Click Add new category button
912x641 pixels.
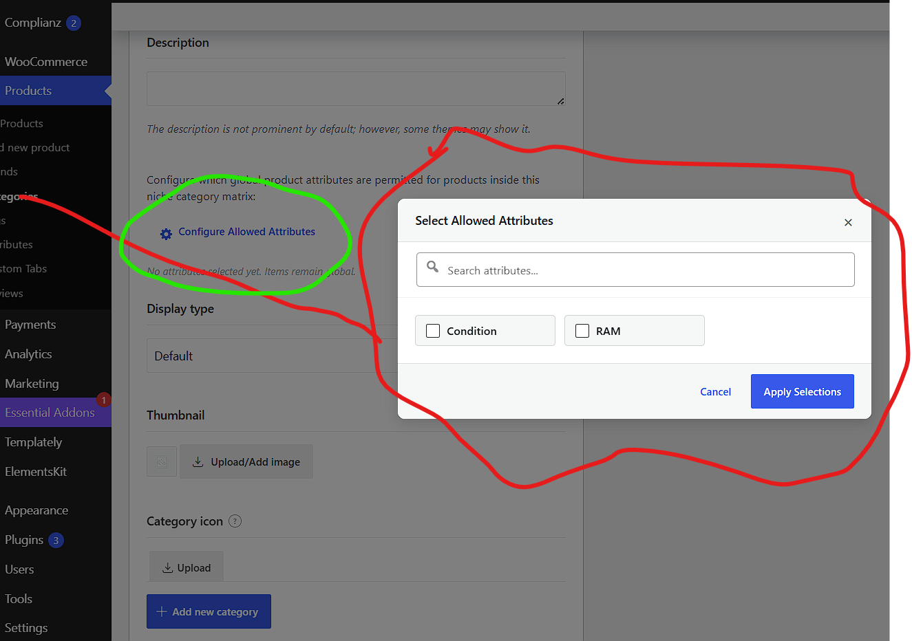209,611
